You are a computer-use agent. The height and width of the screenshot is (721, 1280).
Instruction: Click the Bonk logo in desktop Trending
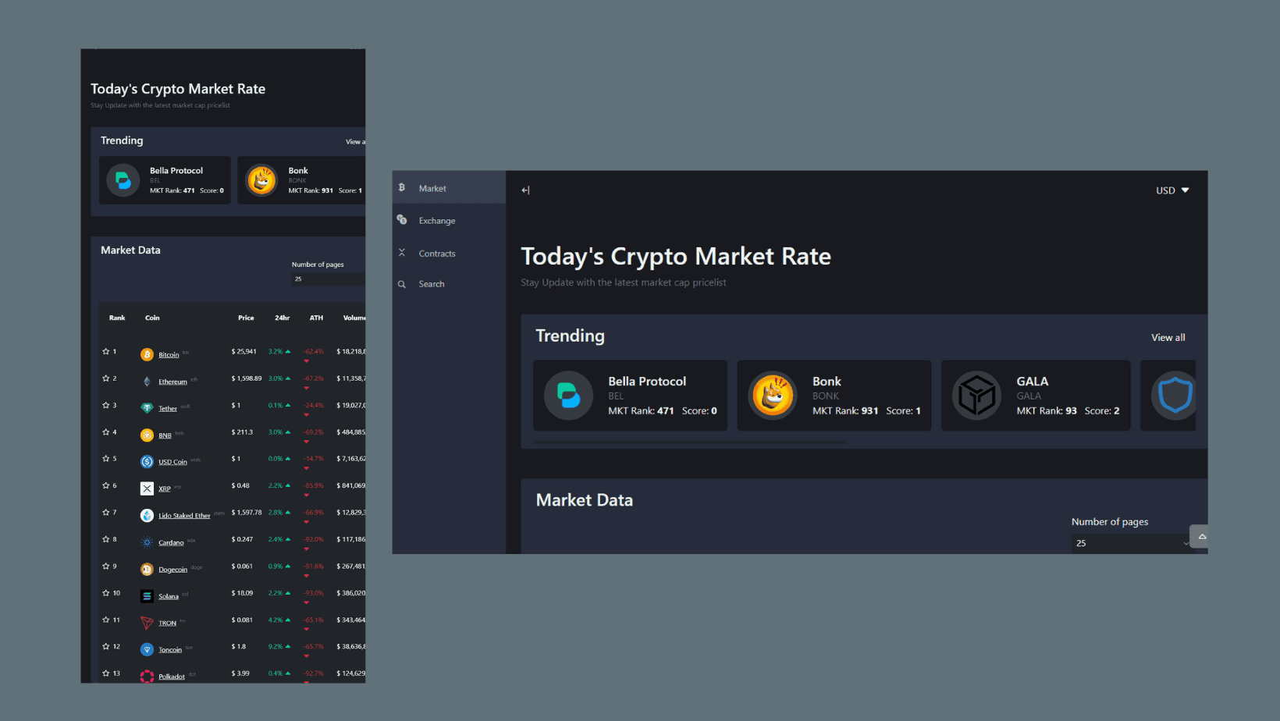click(773, 396)
